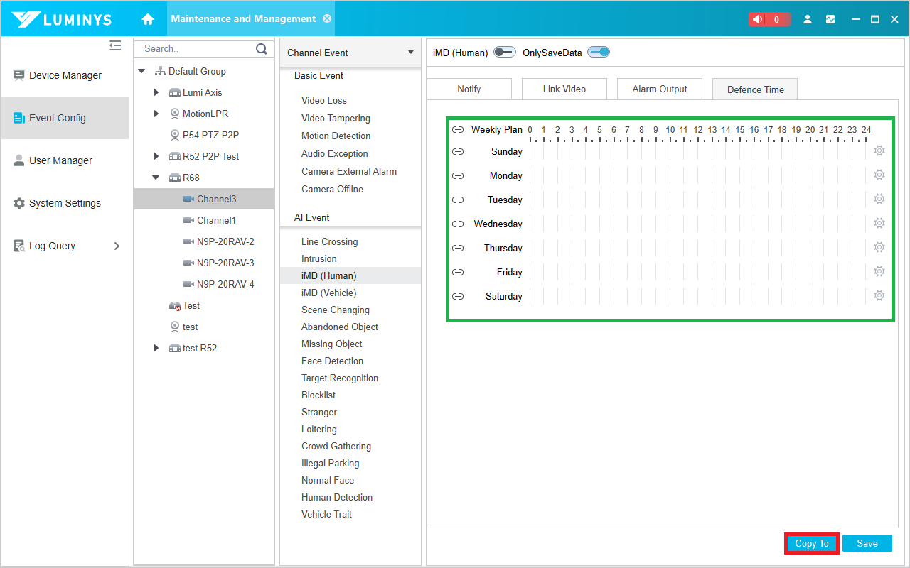The width and height of the screenshot is (910, 568).
Task: Click link icon beside Weekly Plan
Action: (x=458, y=130)
